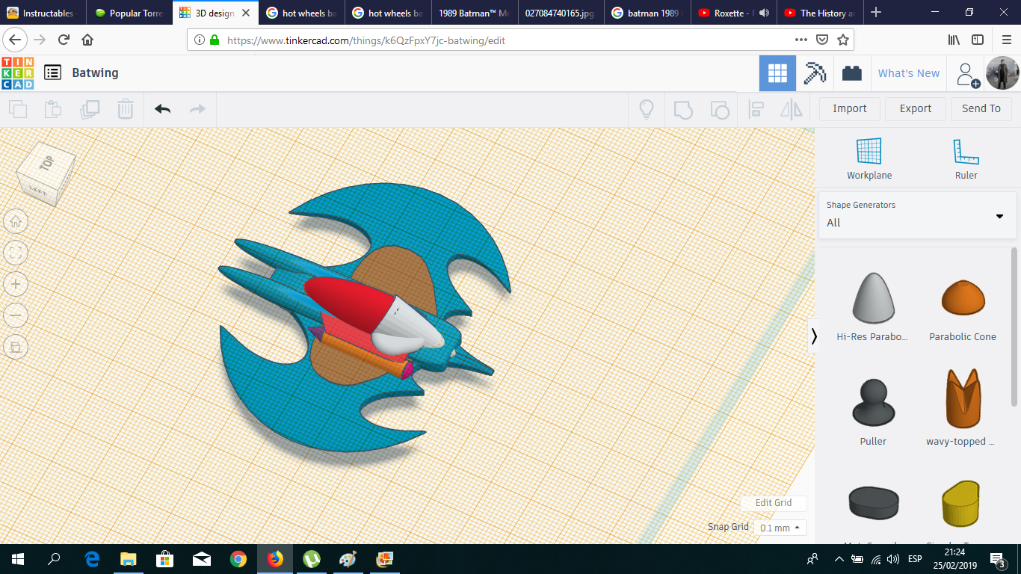Collapse the shapes panel arrow
The image size is (1021, 574).
click(814, 337)
